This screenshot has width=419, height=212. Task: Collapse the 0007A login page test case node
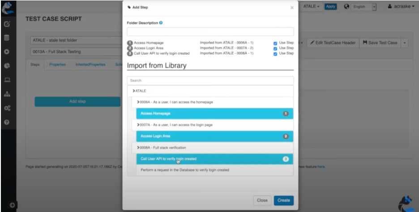[138, 125]
